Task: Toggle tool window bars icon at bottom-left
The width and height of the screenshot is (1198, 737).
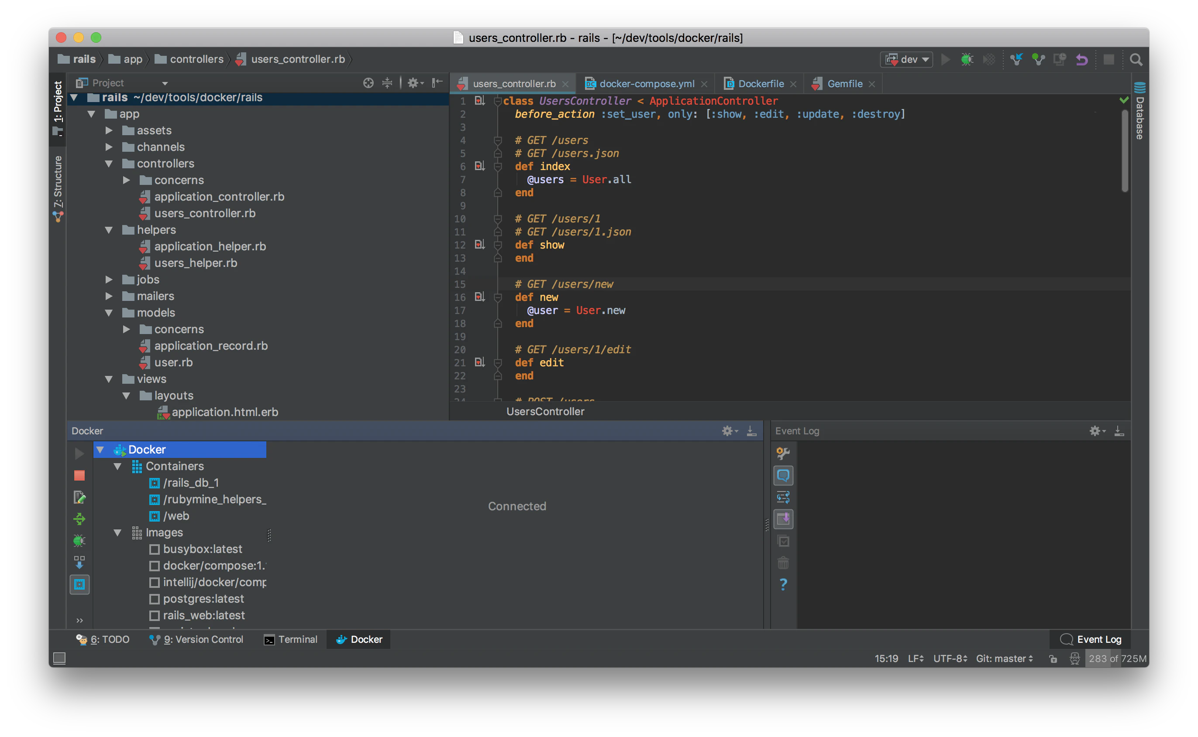Action: pyautogui.click(x=59, y=659)
